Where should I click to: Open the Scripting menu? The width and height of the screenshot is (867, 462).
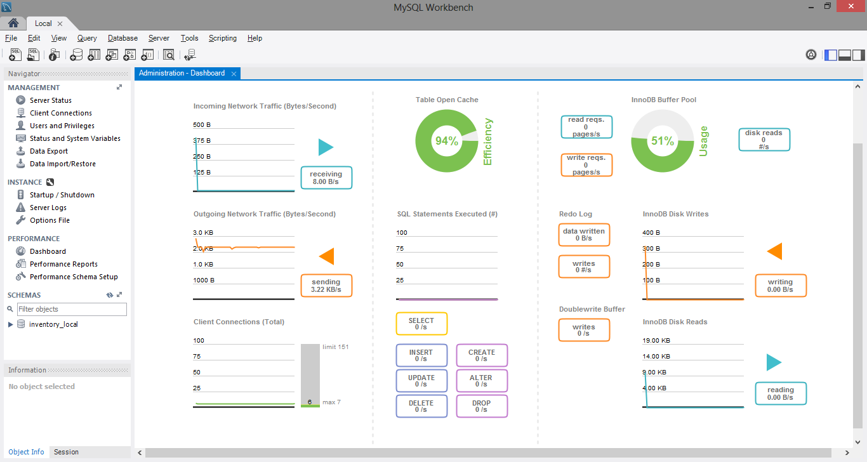(x=223, y=38)
